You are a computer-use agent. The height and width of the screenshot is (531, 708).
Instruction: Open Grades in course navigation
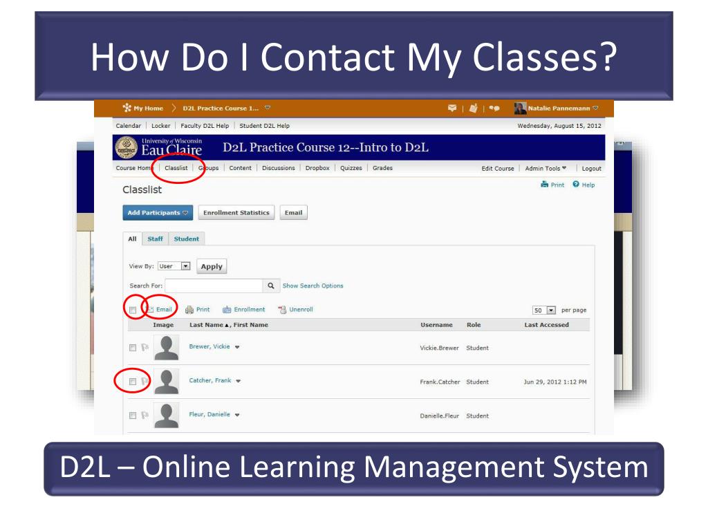coord(382,168)
